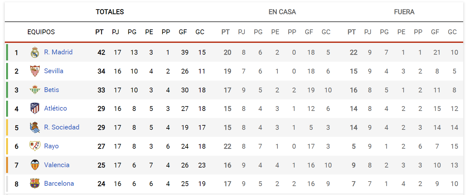The width and height of the screenshot is (468, 195).
Task: Click the Real Madrid crest icon
Action: coord(35,52)
